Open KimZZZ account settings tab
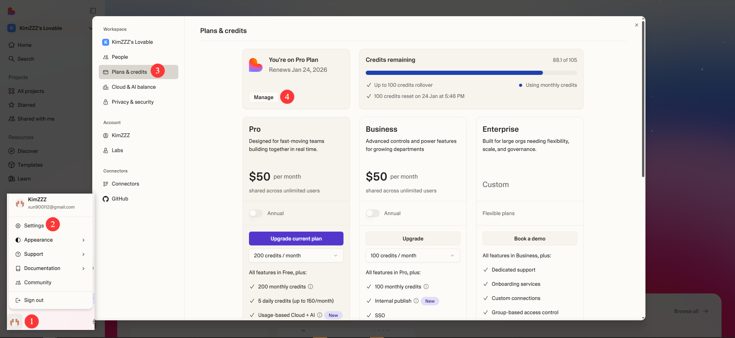Screen dimensions: 735x338 [x=138, y=135]
